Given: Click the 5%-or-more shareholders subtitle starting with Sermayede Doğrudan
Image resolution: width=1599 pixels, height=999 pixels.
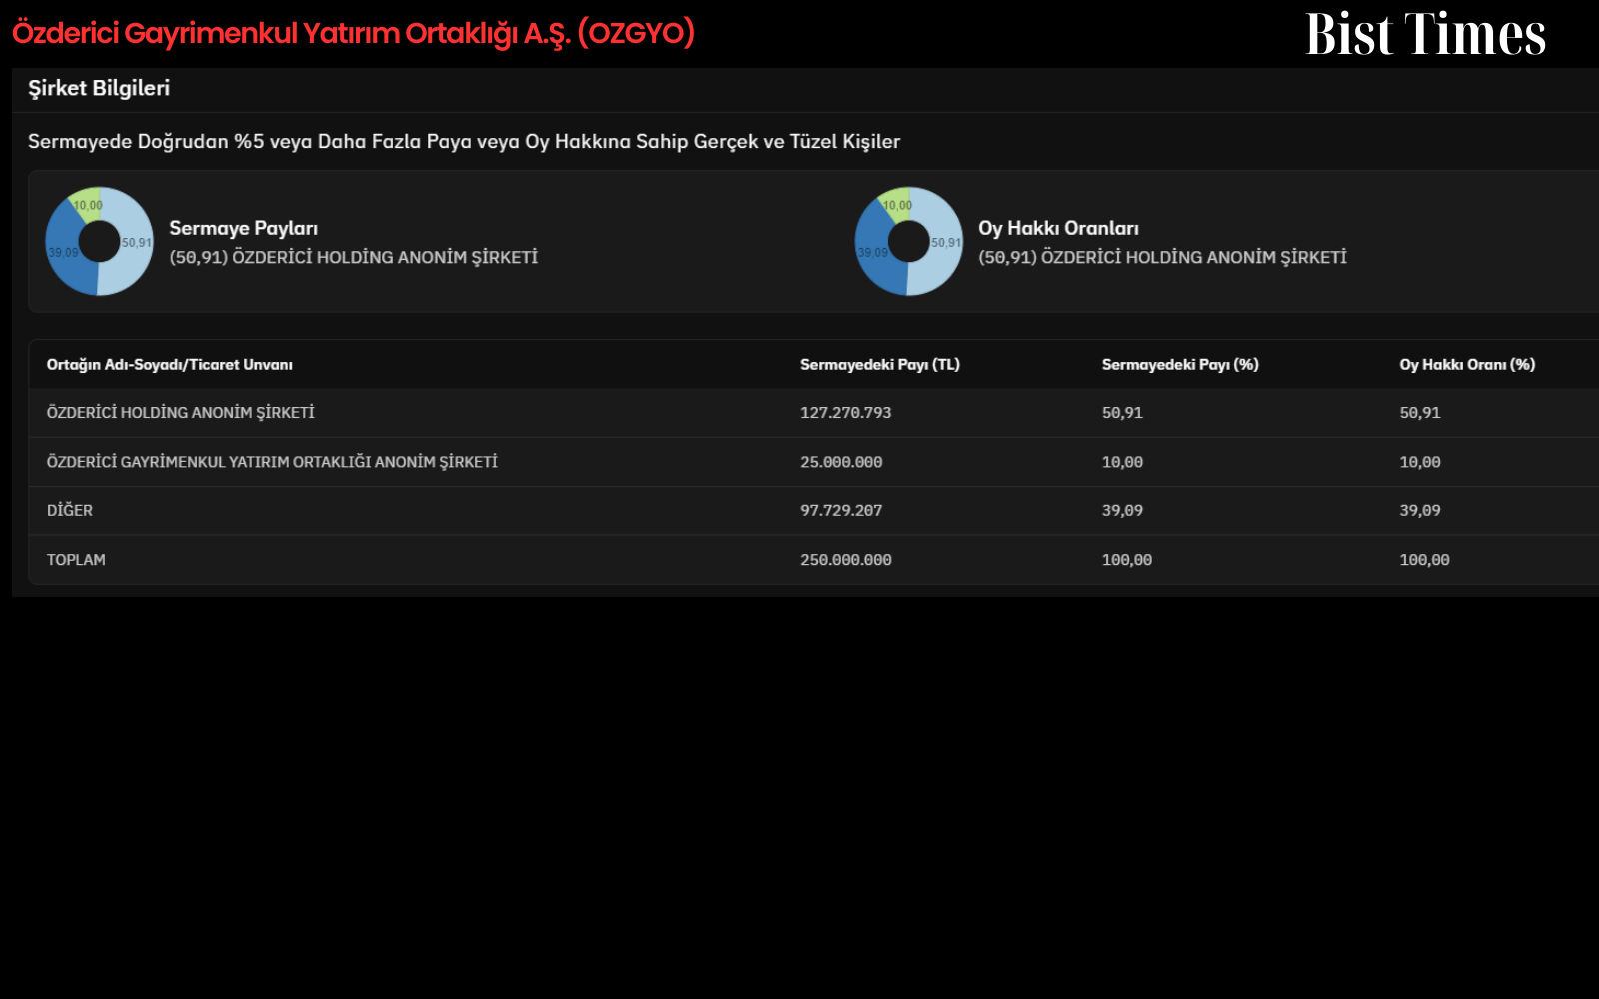Looking at the screenshot, I should (x=465, y=141).
